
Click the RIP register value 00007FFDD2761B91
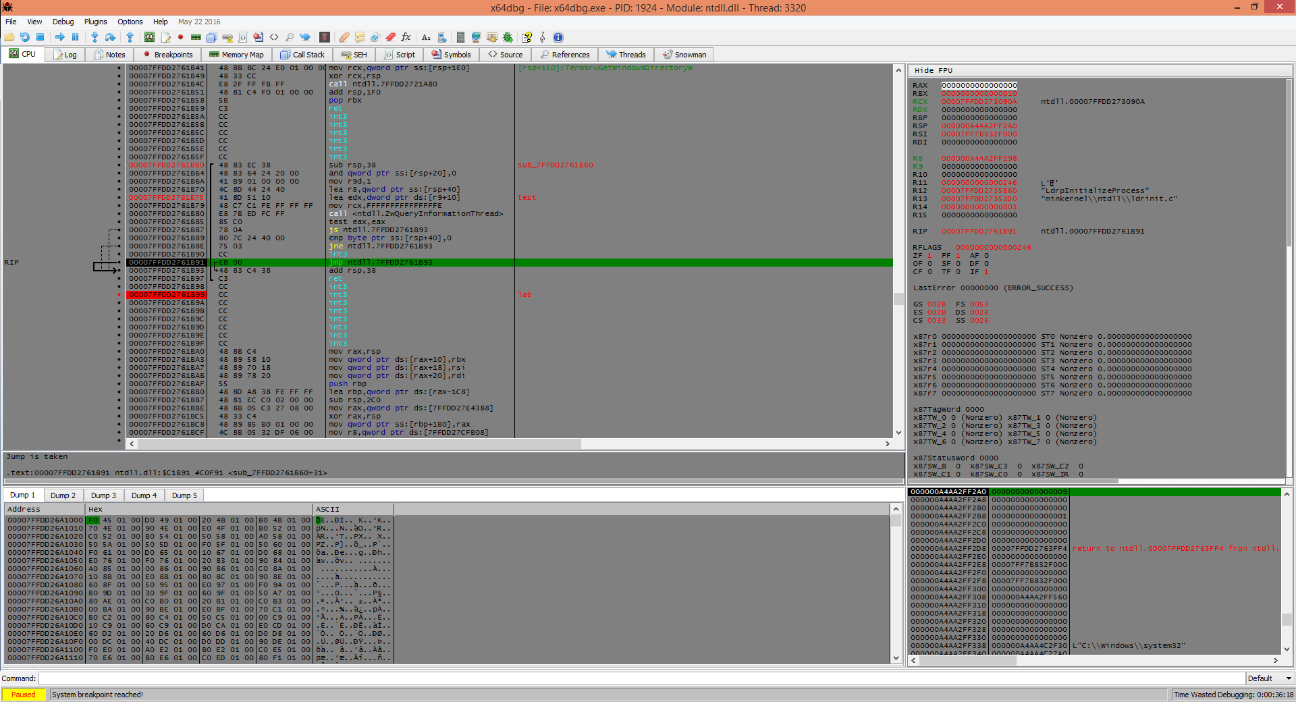979,232
